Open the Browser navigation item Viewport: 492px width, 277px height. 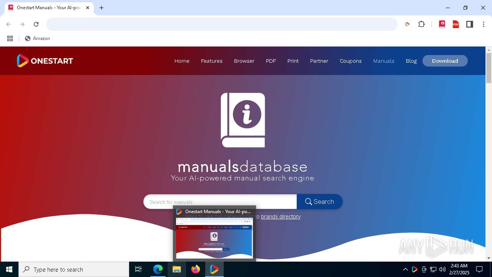coord(244,61)
